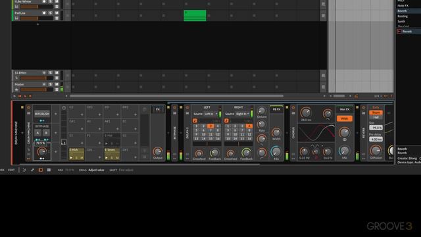The width and height of the screenshot is (421, 237).
Task: Solo the Master track
Action: pyautogui.click(x=51, y=84)
